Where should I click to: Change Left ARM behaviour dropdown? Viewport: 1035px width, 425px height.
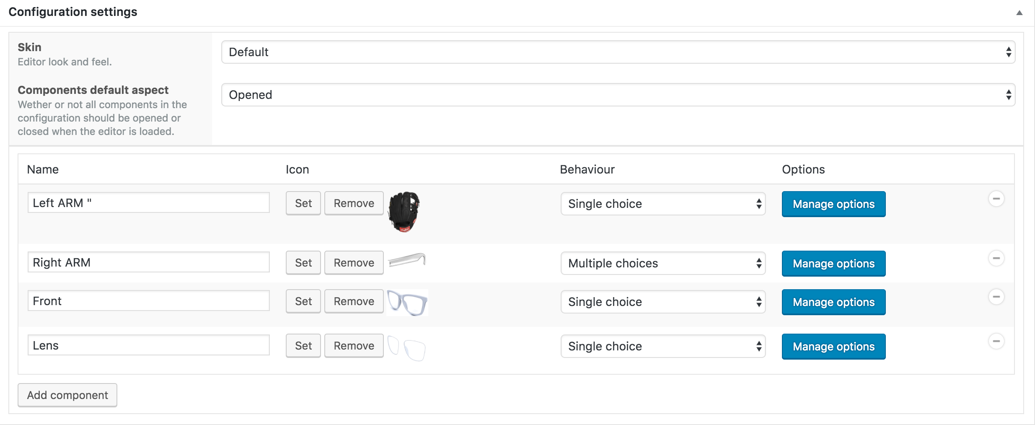tap(663, 204)
